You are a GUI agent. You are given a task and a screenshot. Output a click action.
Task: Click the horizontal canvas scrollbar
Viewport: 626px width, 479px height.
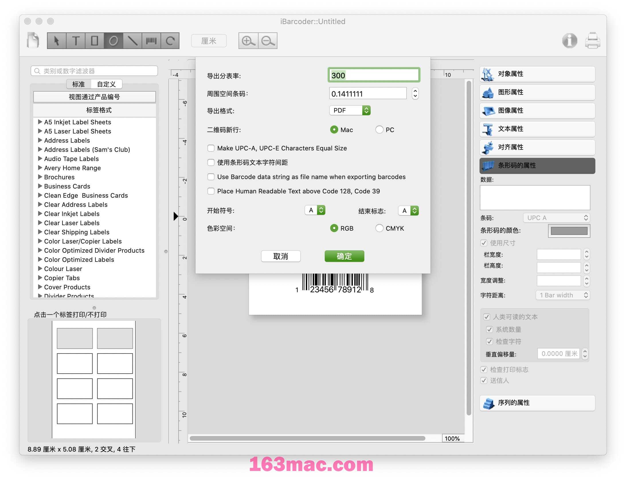[x=307, y=438]
